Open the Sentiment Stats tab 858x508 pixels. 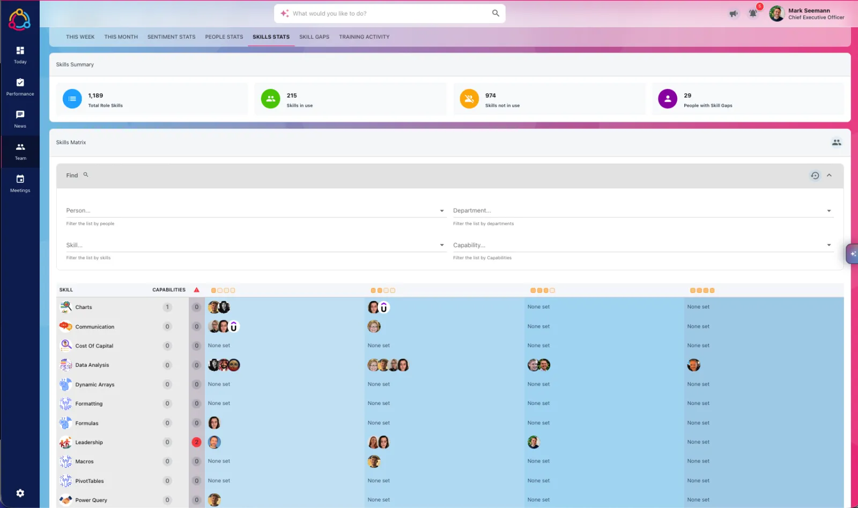pyautogui.click(x=171, y=37)
